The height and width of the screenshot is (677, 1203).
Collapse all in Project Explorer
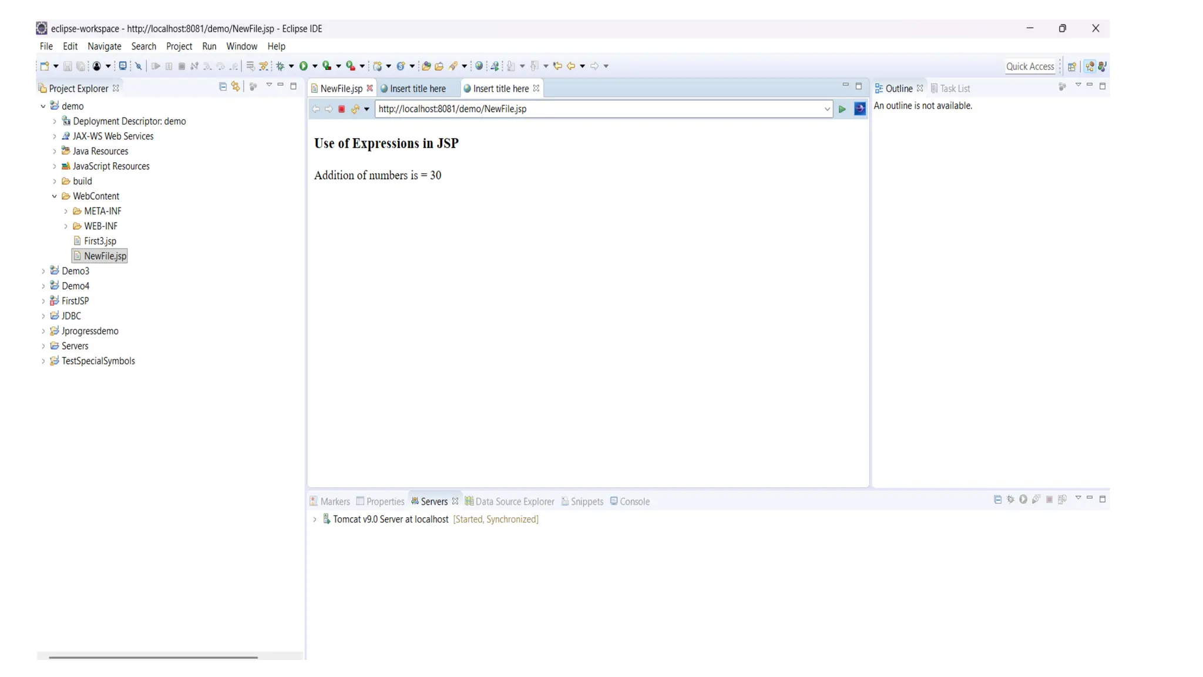coord(223,87)
